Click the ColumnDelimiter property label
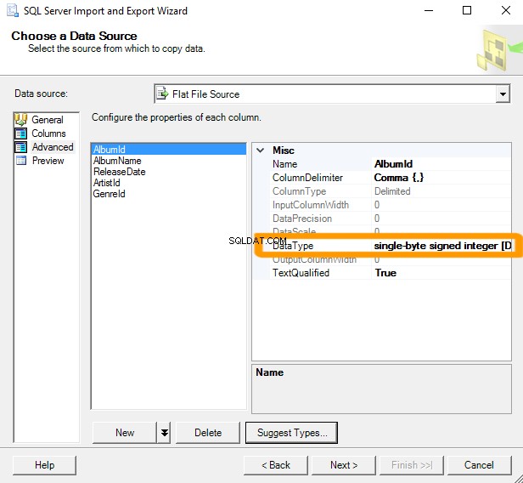523x483 pixels. [x=307, y=178]
